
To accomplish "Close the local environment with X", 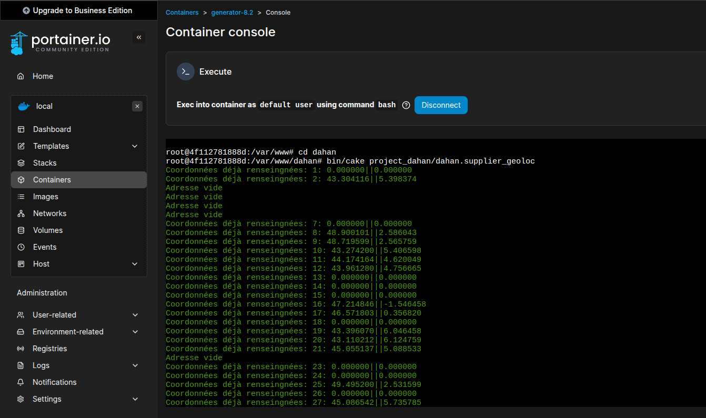I will (137, 106).
